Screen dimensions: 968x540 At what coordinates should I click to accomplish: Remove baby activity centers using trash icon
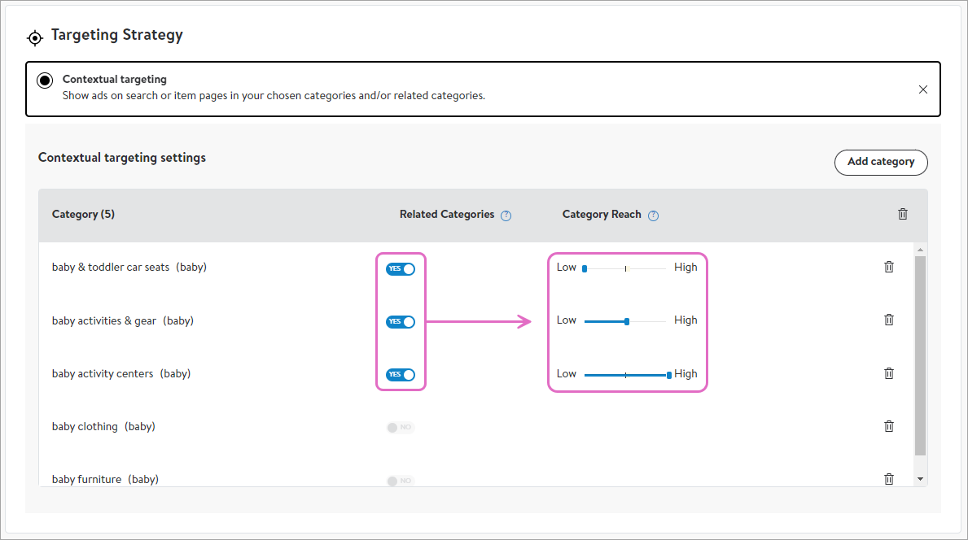pos(889,373)
